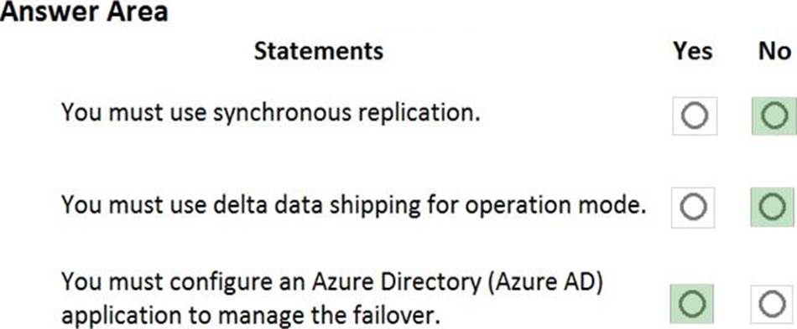Click the line beginning 'You must configure an Azure'

tap(332, 282)
